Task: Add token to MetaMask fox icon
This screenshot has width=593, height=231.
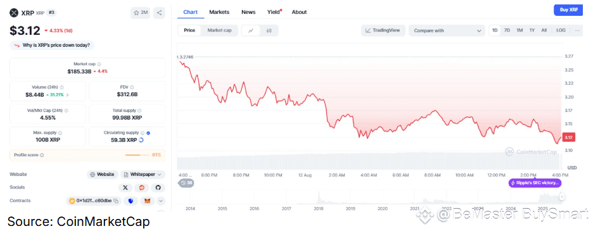Action: 147,201
